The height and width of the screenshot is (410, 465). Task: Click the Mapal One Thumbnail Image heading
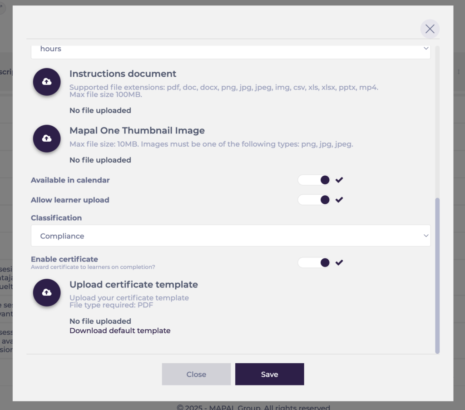pos(137,130)
